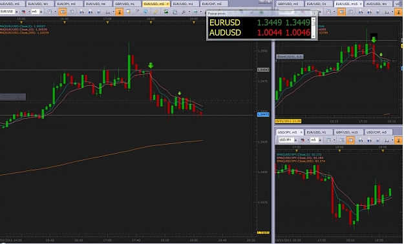This screenshot has width=404, height=244.
Task: Click the refresh arrows icon next to picture icon
Action: tap(175, 12)
